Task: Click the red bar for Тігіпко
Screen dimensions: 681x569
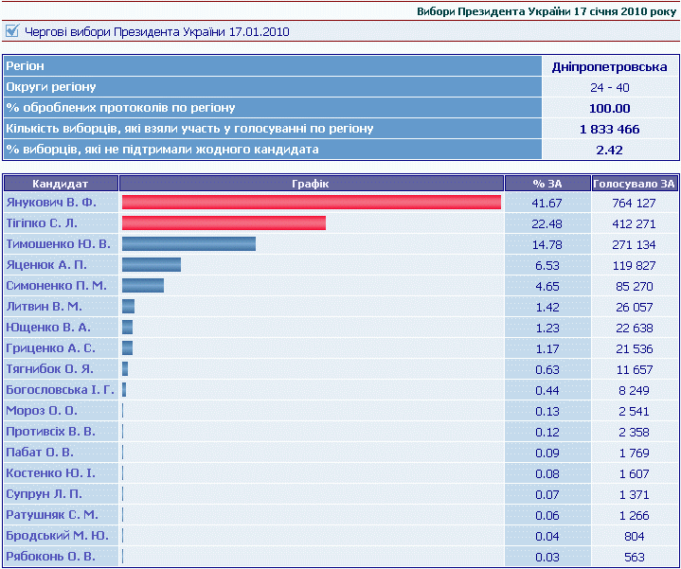Action: coord(224,223)
